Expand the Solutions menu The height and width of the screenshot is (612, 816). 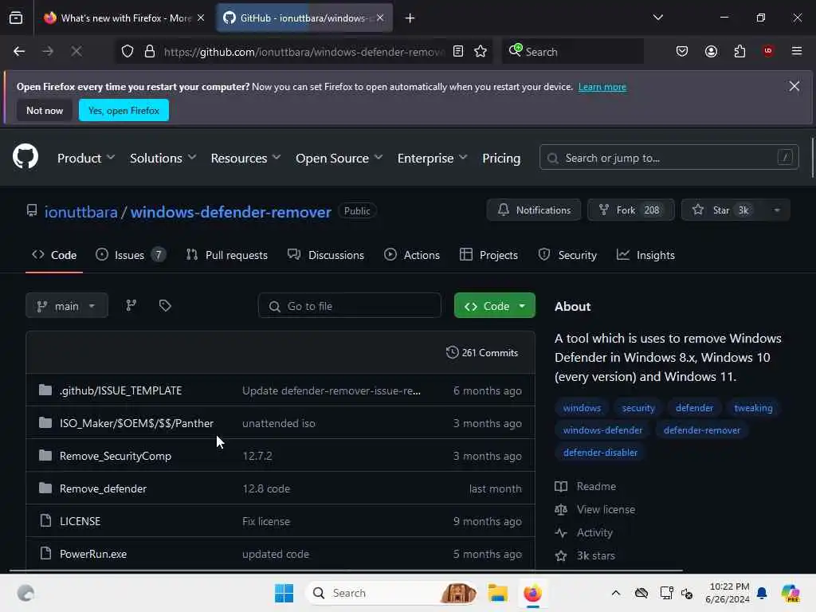[163, 158]
